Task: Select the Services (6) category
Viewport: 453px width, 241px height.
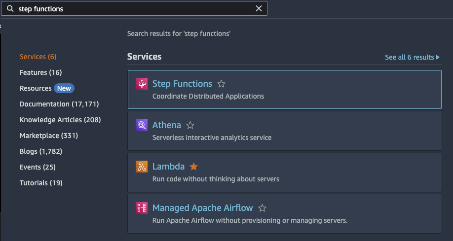Action: pyautogui.click(x=38, y=57)
